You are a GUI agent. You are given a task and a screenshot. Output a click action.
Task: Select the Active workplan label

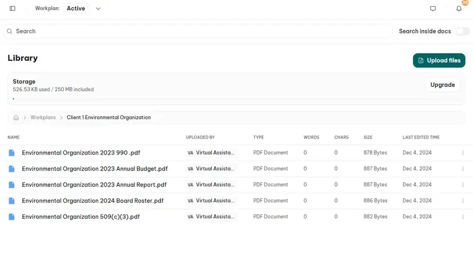(x=76, y=9)
